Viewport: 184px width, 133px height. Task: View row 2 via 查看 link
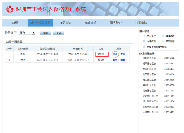[123, 60]
